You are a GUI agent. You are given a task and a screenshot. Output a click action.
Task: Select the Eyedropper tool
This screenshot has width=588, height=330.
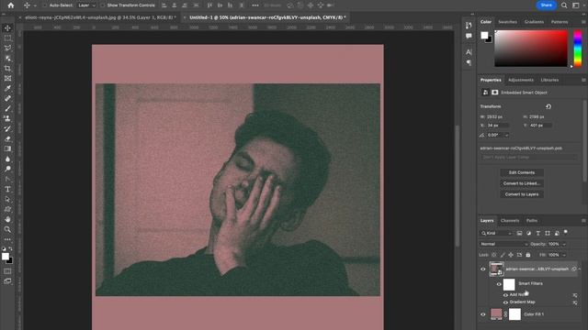point(7,88)
